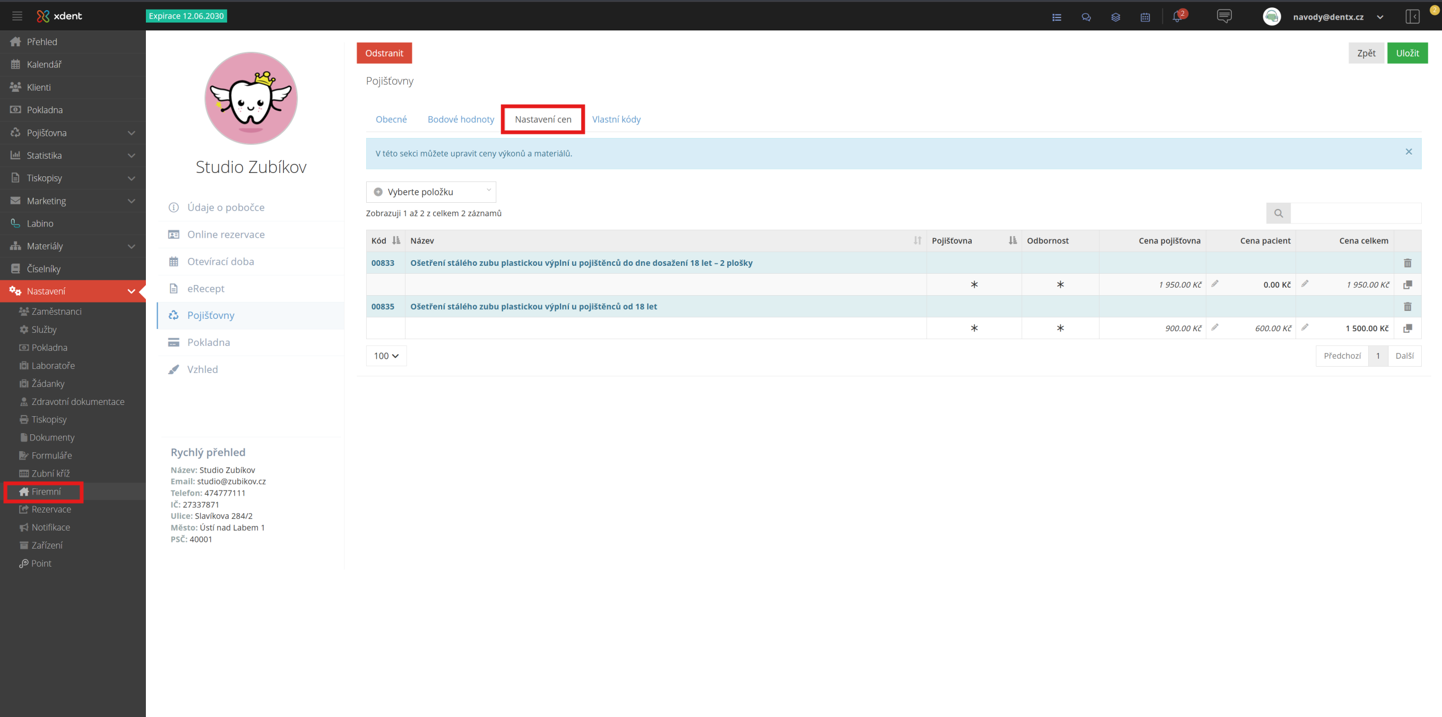Switch to the Vlastní kódy tab
This screenshot has height=717, width=1442.
pyautogui.click(x=616, y=119)
